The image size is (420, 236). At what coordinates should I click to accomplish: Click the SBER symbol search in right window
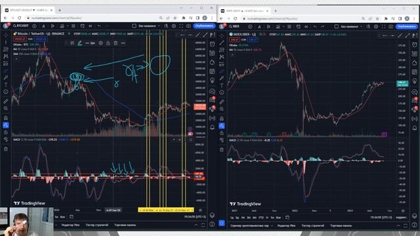click(234, 26)
